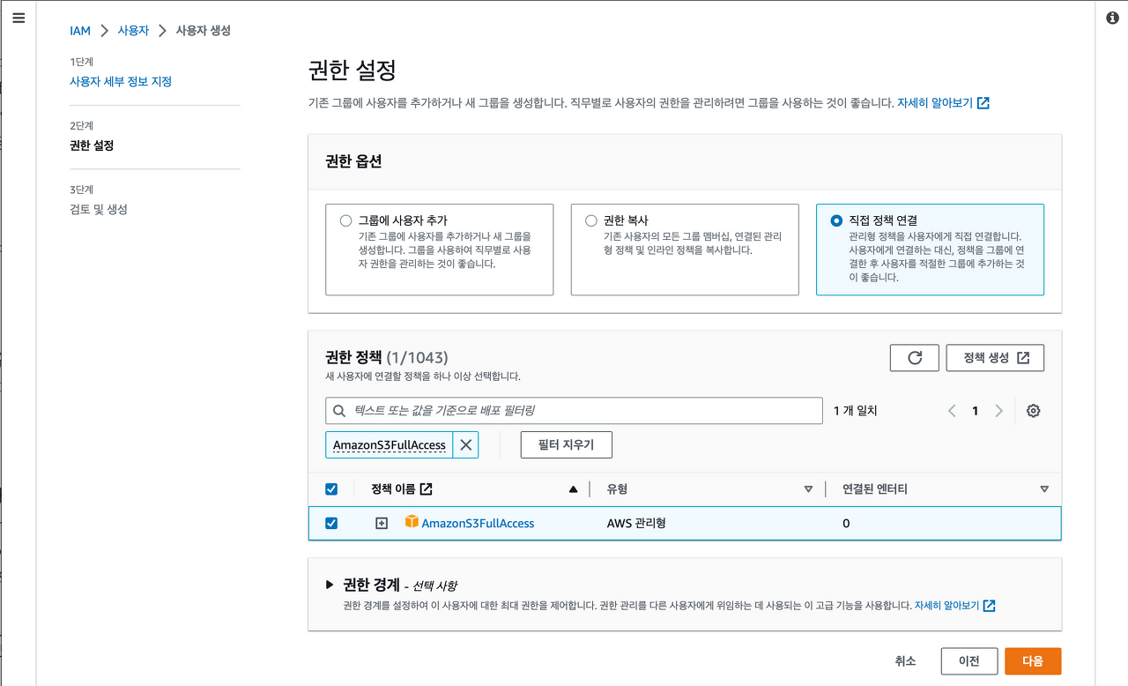Open the policy table settings gear

(1034, 411)
